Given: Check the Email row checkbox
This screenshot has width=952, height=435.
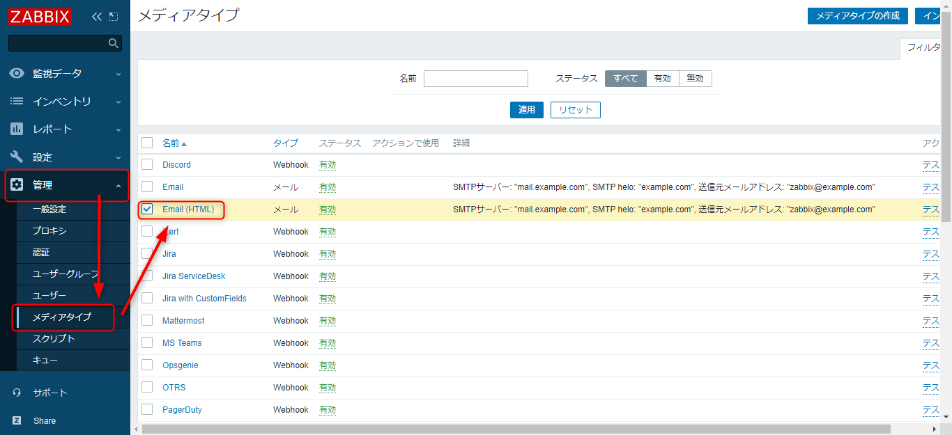Looking at the screenshot, I should pos(147,187).
